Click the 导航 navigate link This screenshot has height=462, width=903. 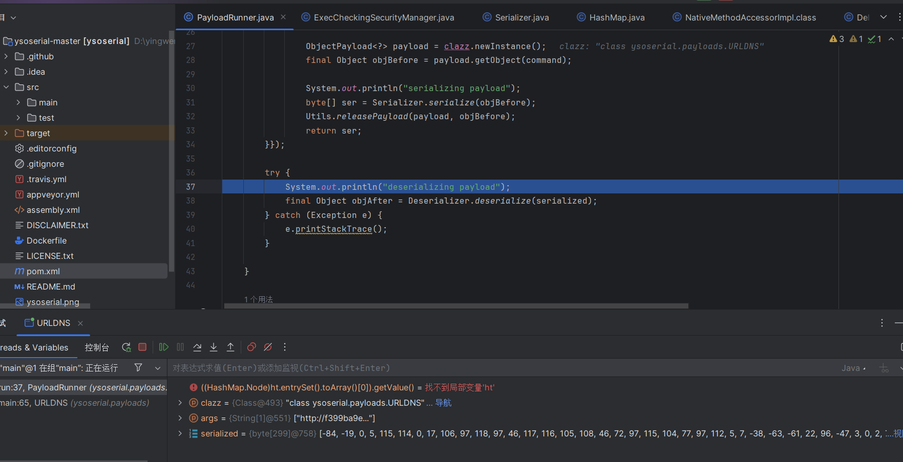[x=443, y=403]
